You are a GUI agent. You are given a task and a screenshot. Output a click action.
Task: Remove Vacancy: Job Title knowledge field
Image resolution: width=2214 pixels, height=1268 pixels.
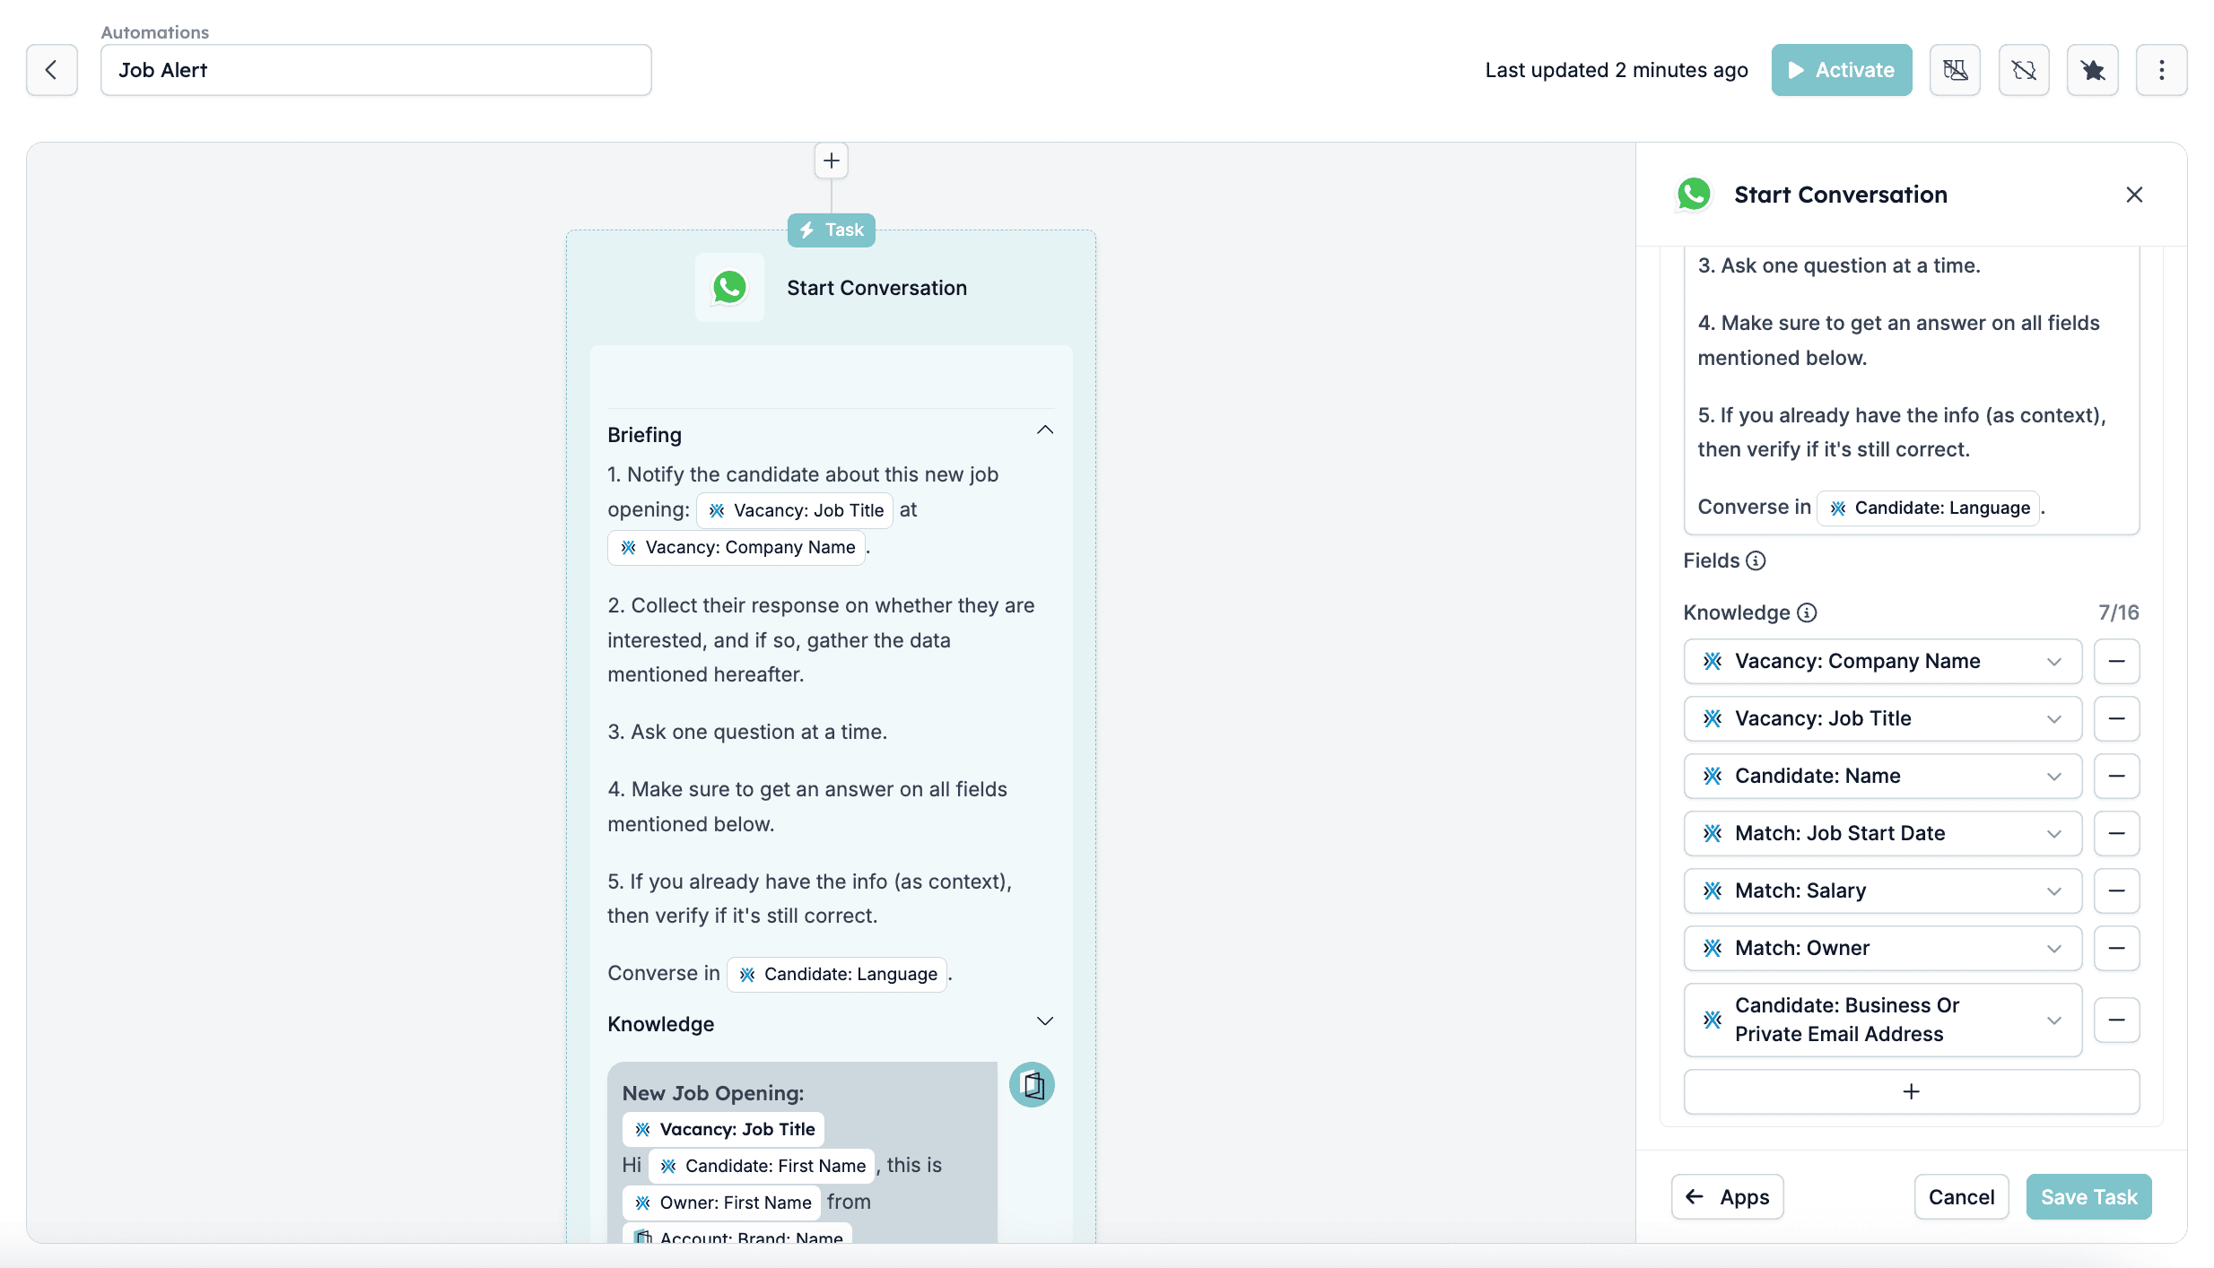coord(2116,718)
